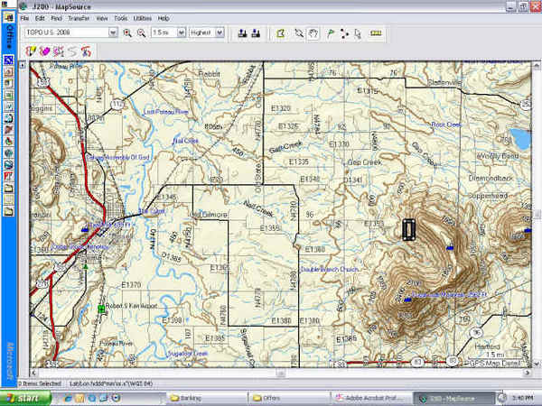The height and width of the screenshot is (406, 542).
Task: Select the Distance/Bearing ruler tool
Action: [376, 33]
